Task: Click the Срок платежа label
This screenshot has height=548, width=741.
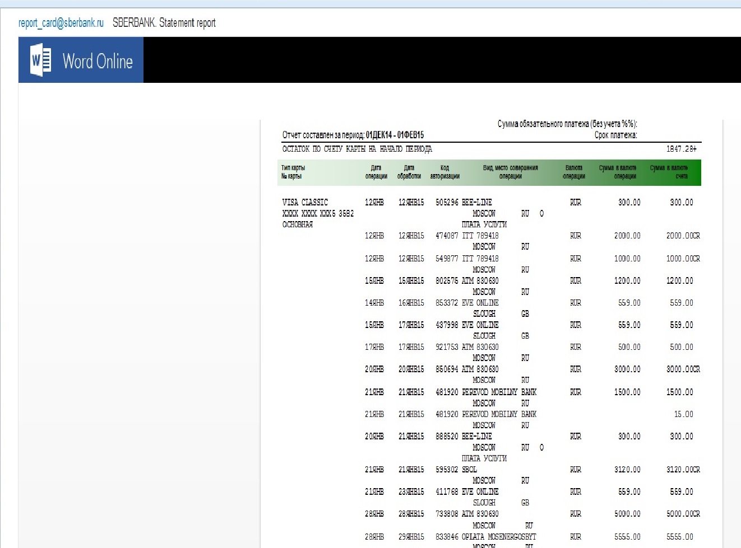Action: 615,135
